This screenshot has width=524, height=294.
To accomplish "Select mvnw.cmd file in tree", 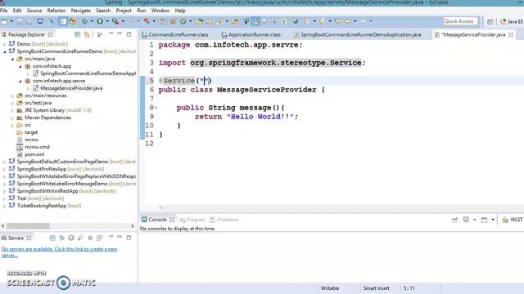I will (x=37, y=147).
